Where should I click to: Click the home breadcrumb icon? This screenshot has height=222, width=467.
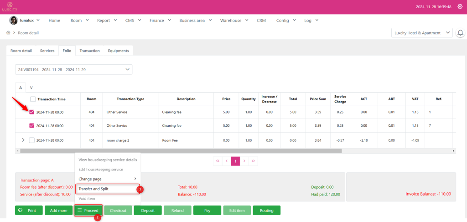(8, 33)
